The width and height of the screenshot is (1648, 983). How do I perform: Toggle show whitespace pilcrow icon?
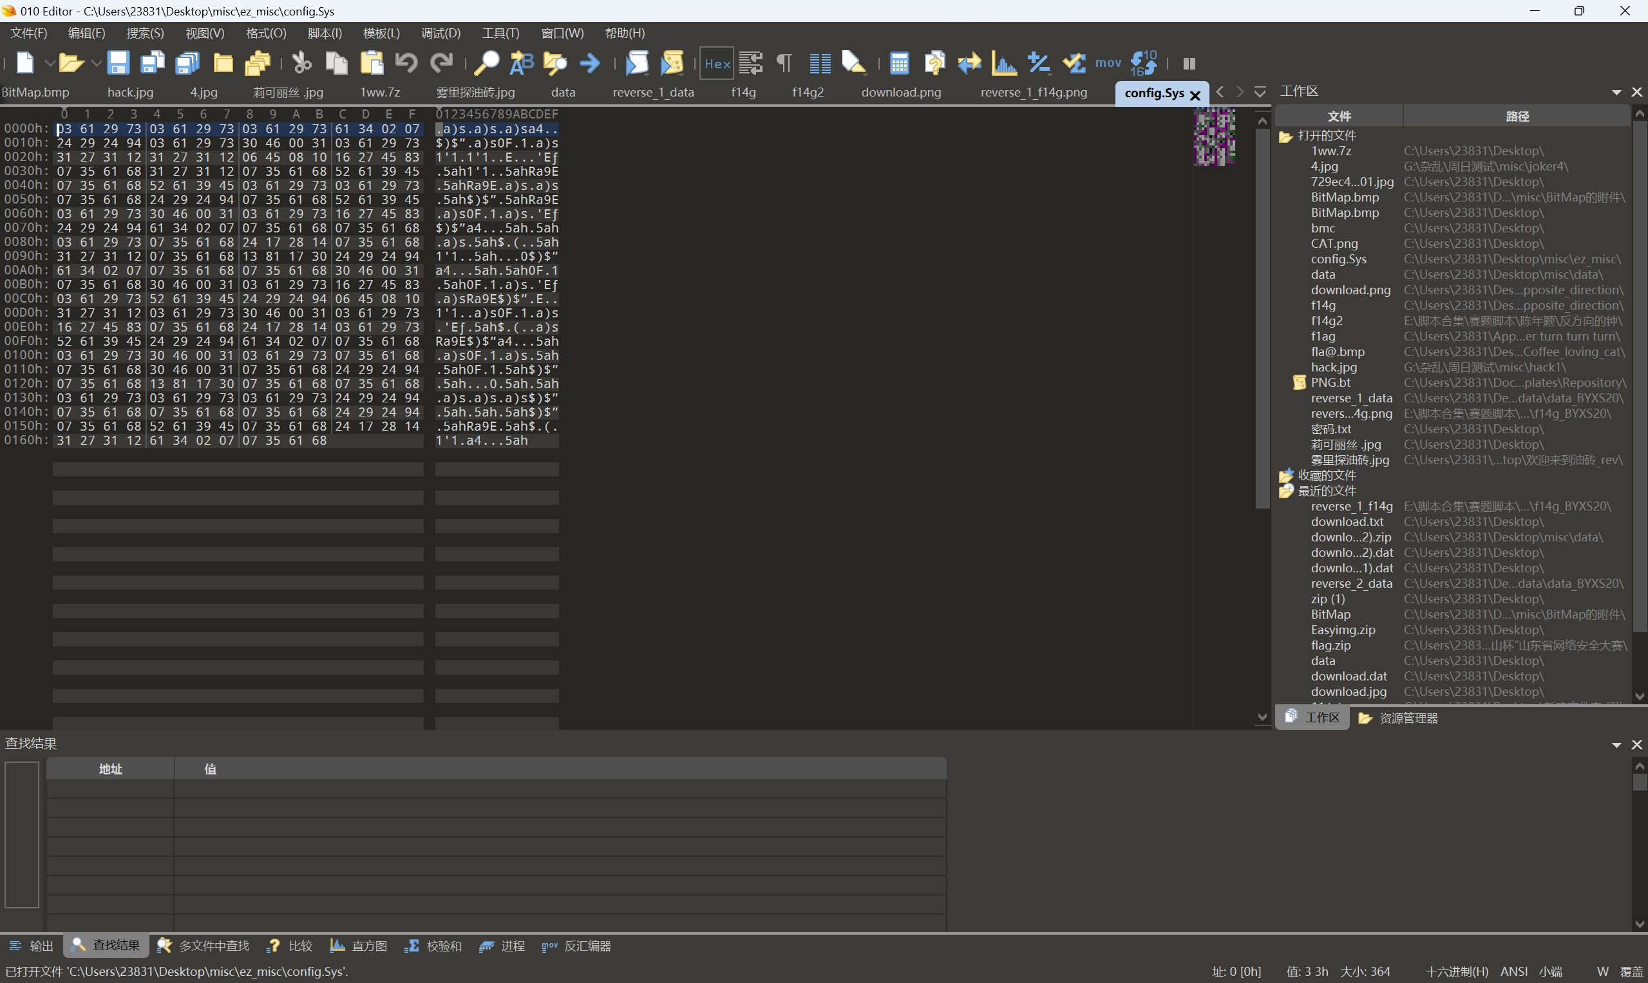(784, 63)
